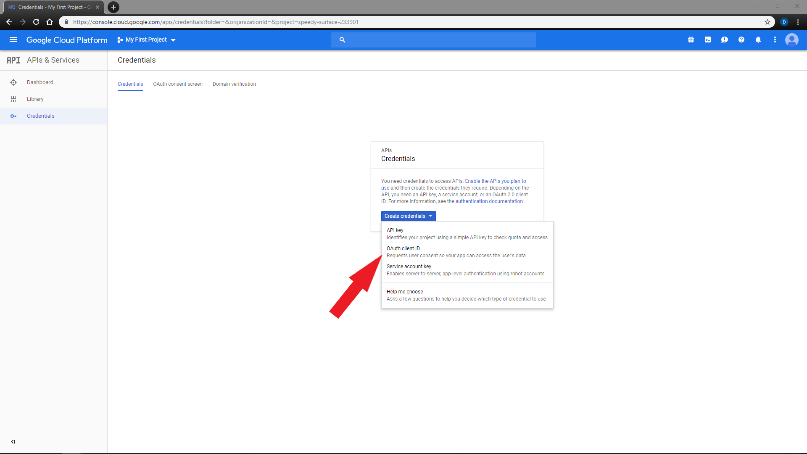Image resolution: width=807 pixels, height=454 pixels.
Task: Click the Help me choose option
Action: pos(405,291)
